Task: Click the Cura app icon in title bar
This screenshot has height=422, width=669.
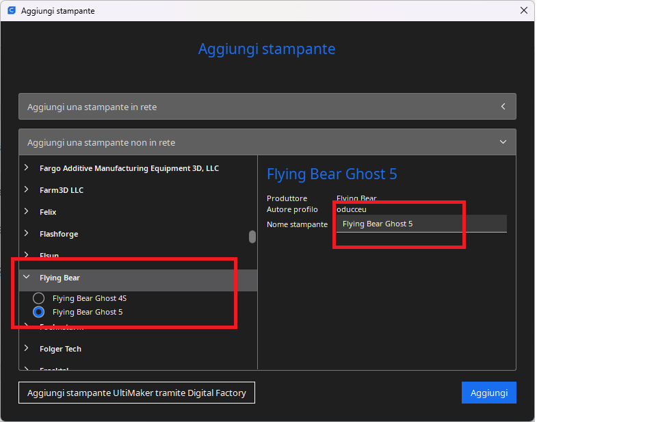Action: (11, 10)
